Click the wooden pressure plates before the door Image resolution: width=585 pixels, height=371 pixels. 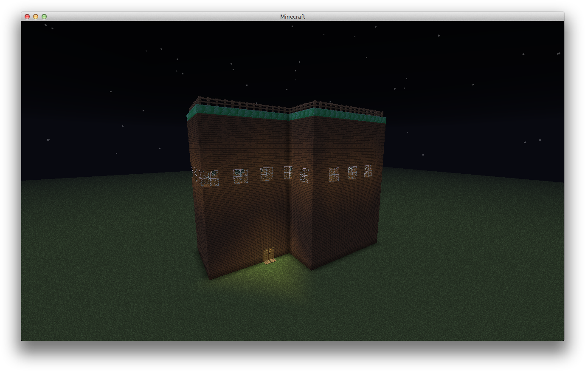point(270,261)
